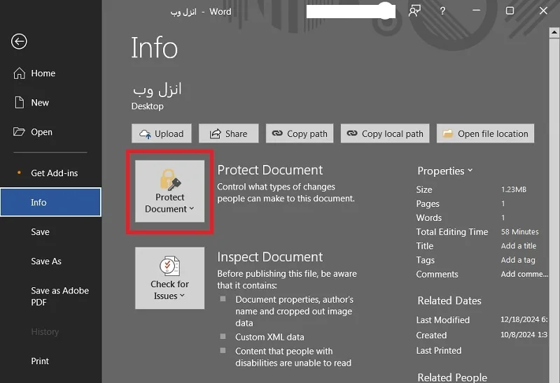Image resolution: width=560 pixels, height=383 pixels.
Task: Click the Inspect Document heading
Action: click(x=270, y=257)
